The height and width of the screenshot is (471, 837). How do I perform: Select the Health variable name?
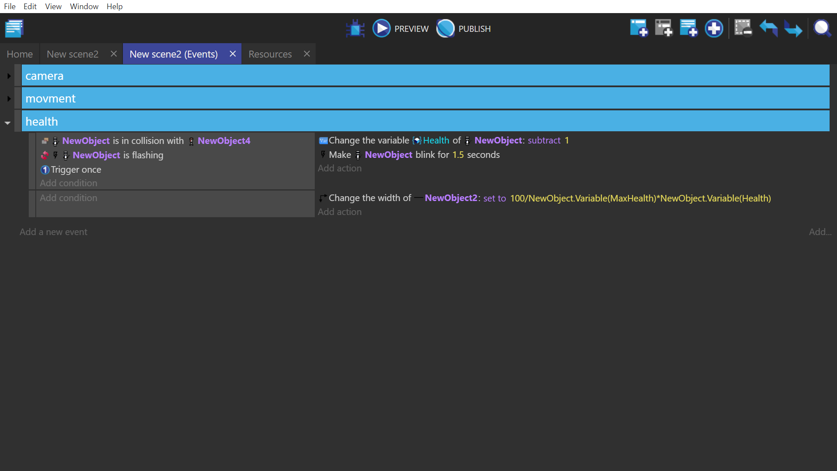pyautogui.click(x=436, y=140)
